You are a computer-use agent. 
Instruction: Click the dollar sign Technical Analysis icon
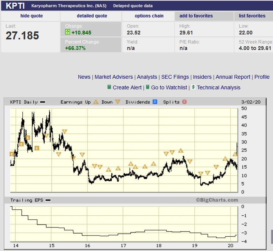pyautogui.click(x=193, y=87)
